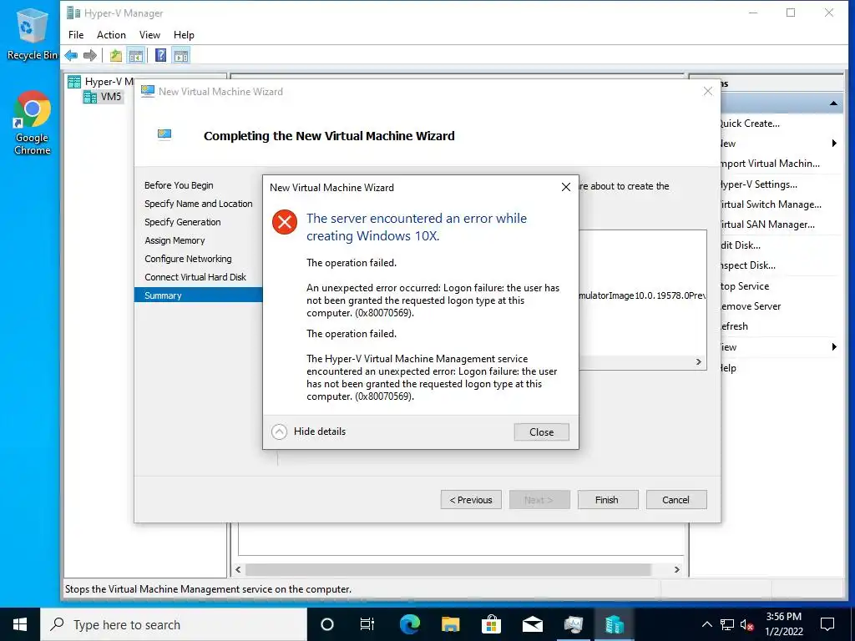Open the notification center icon
This screenshot has width=855, height=641.
click(x=827, y=624)
